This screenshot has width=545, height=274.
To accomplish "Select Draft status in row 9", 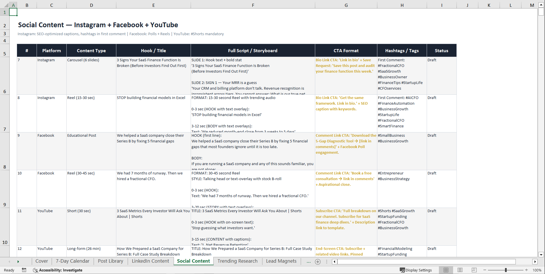I will point(442,151).
